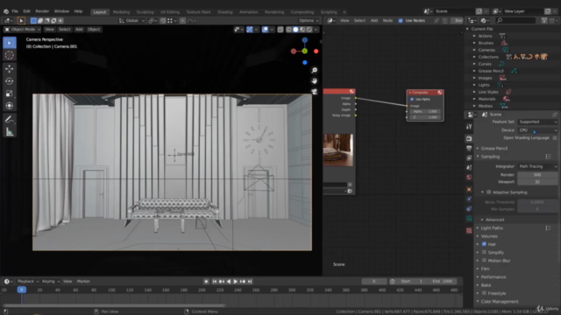This screenshot has width=561, height=315.
Task: Select the Transform tool
Action: point(10,106)
